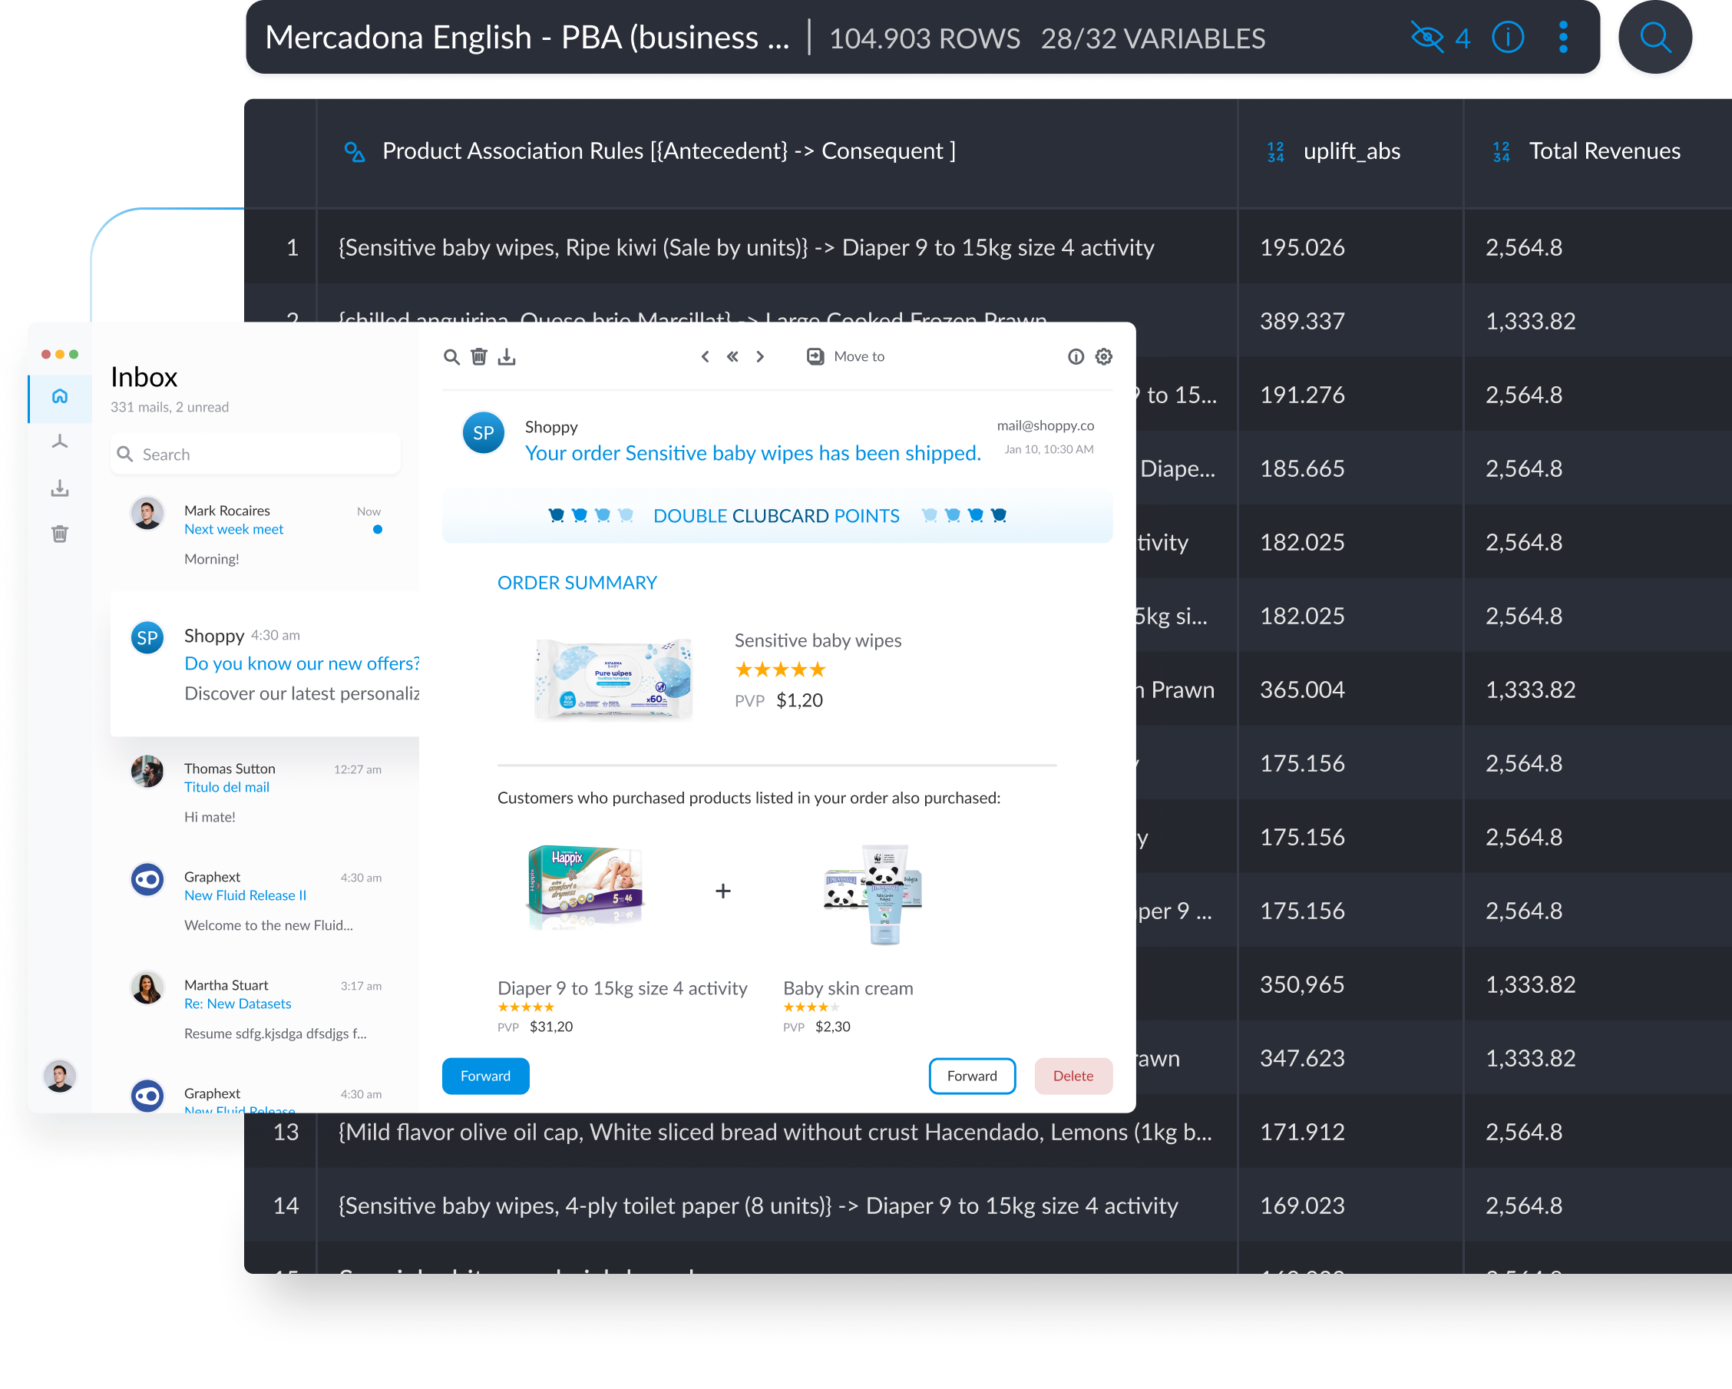Open email settings gear icon
This screenshot has width=1732, height=1389.
[1104, 357]
